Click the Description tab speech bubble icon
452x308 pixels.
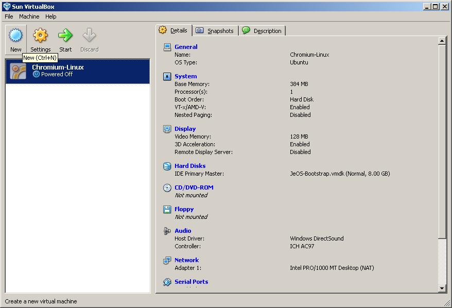click(x=246, y=30)
